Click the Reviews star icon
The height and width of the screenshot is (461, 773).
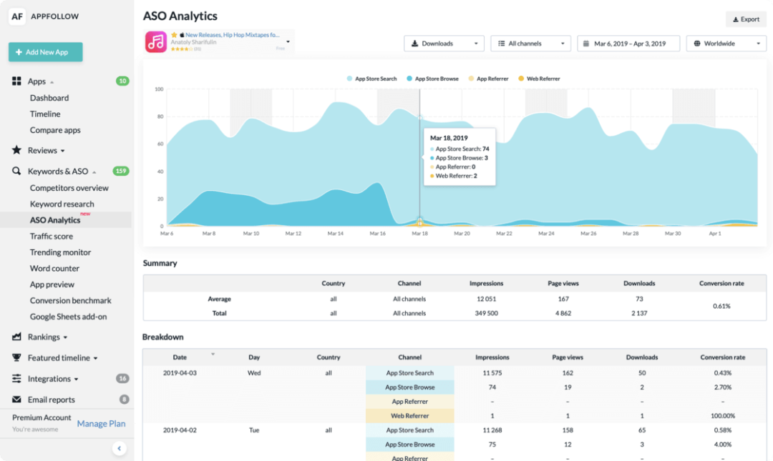tap(16, 151)
